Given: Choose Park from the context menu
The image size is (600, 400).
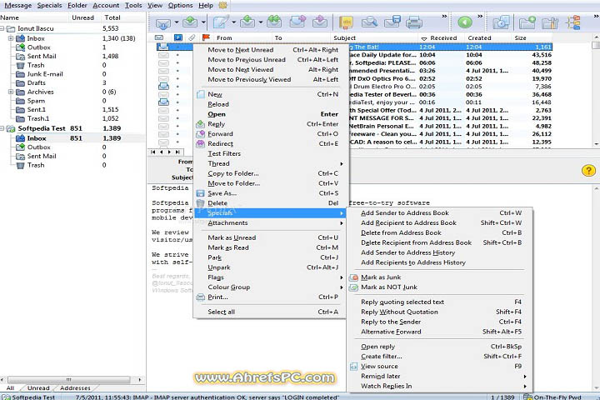Looking at the screenshot, I should (x=270, y=257).
